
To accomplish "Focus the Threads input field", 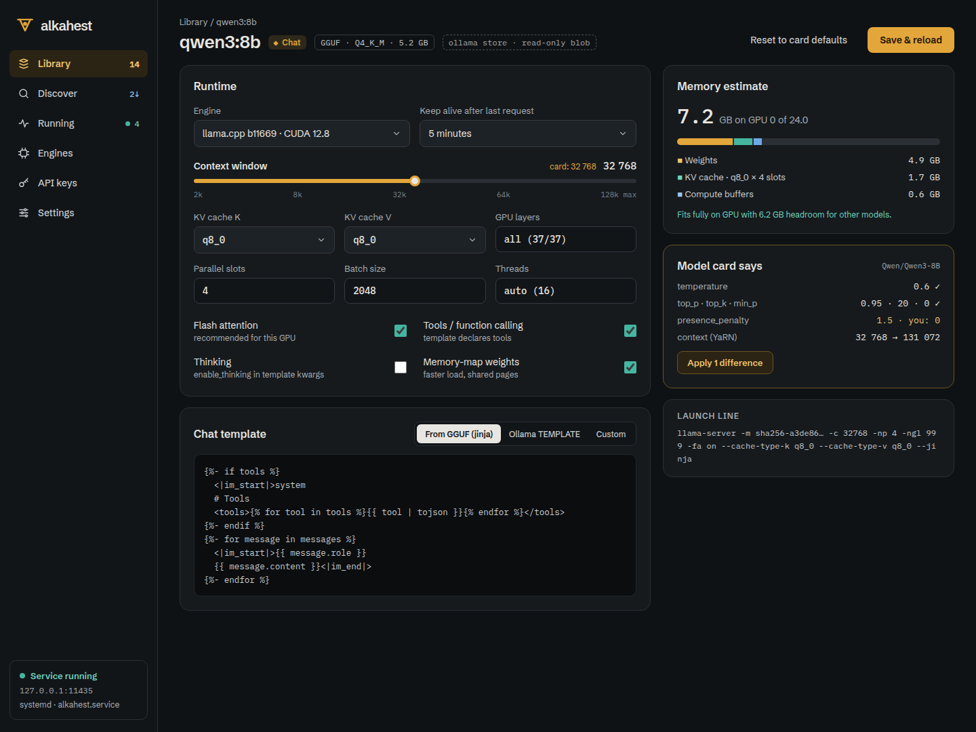I will pos(566,291).
